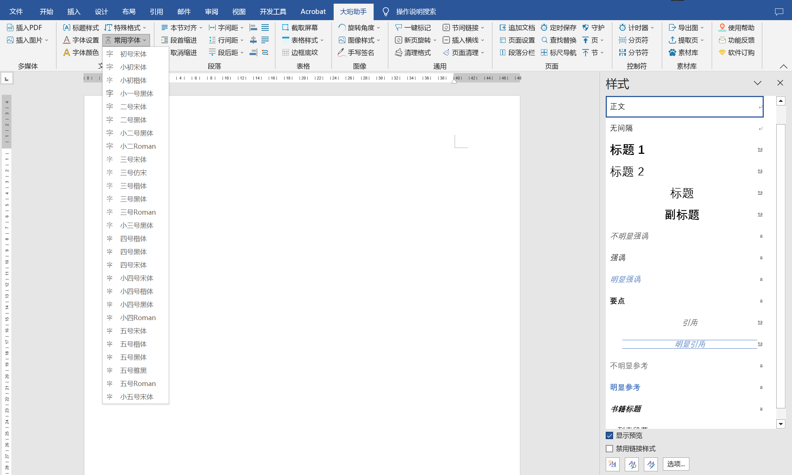Click the 截取屏幕 screenshot icon
The image size is (792, 475).
pos(285,27)
